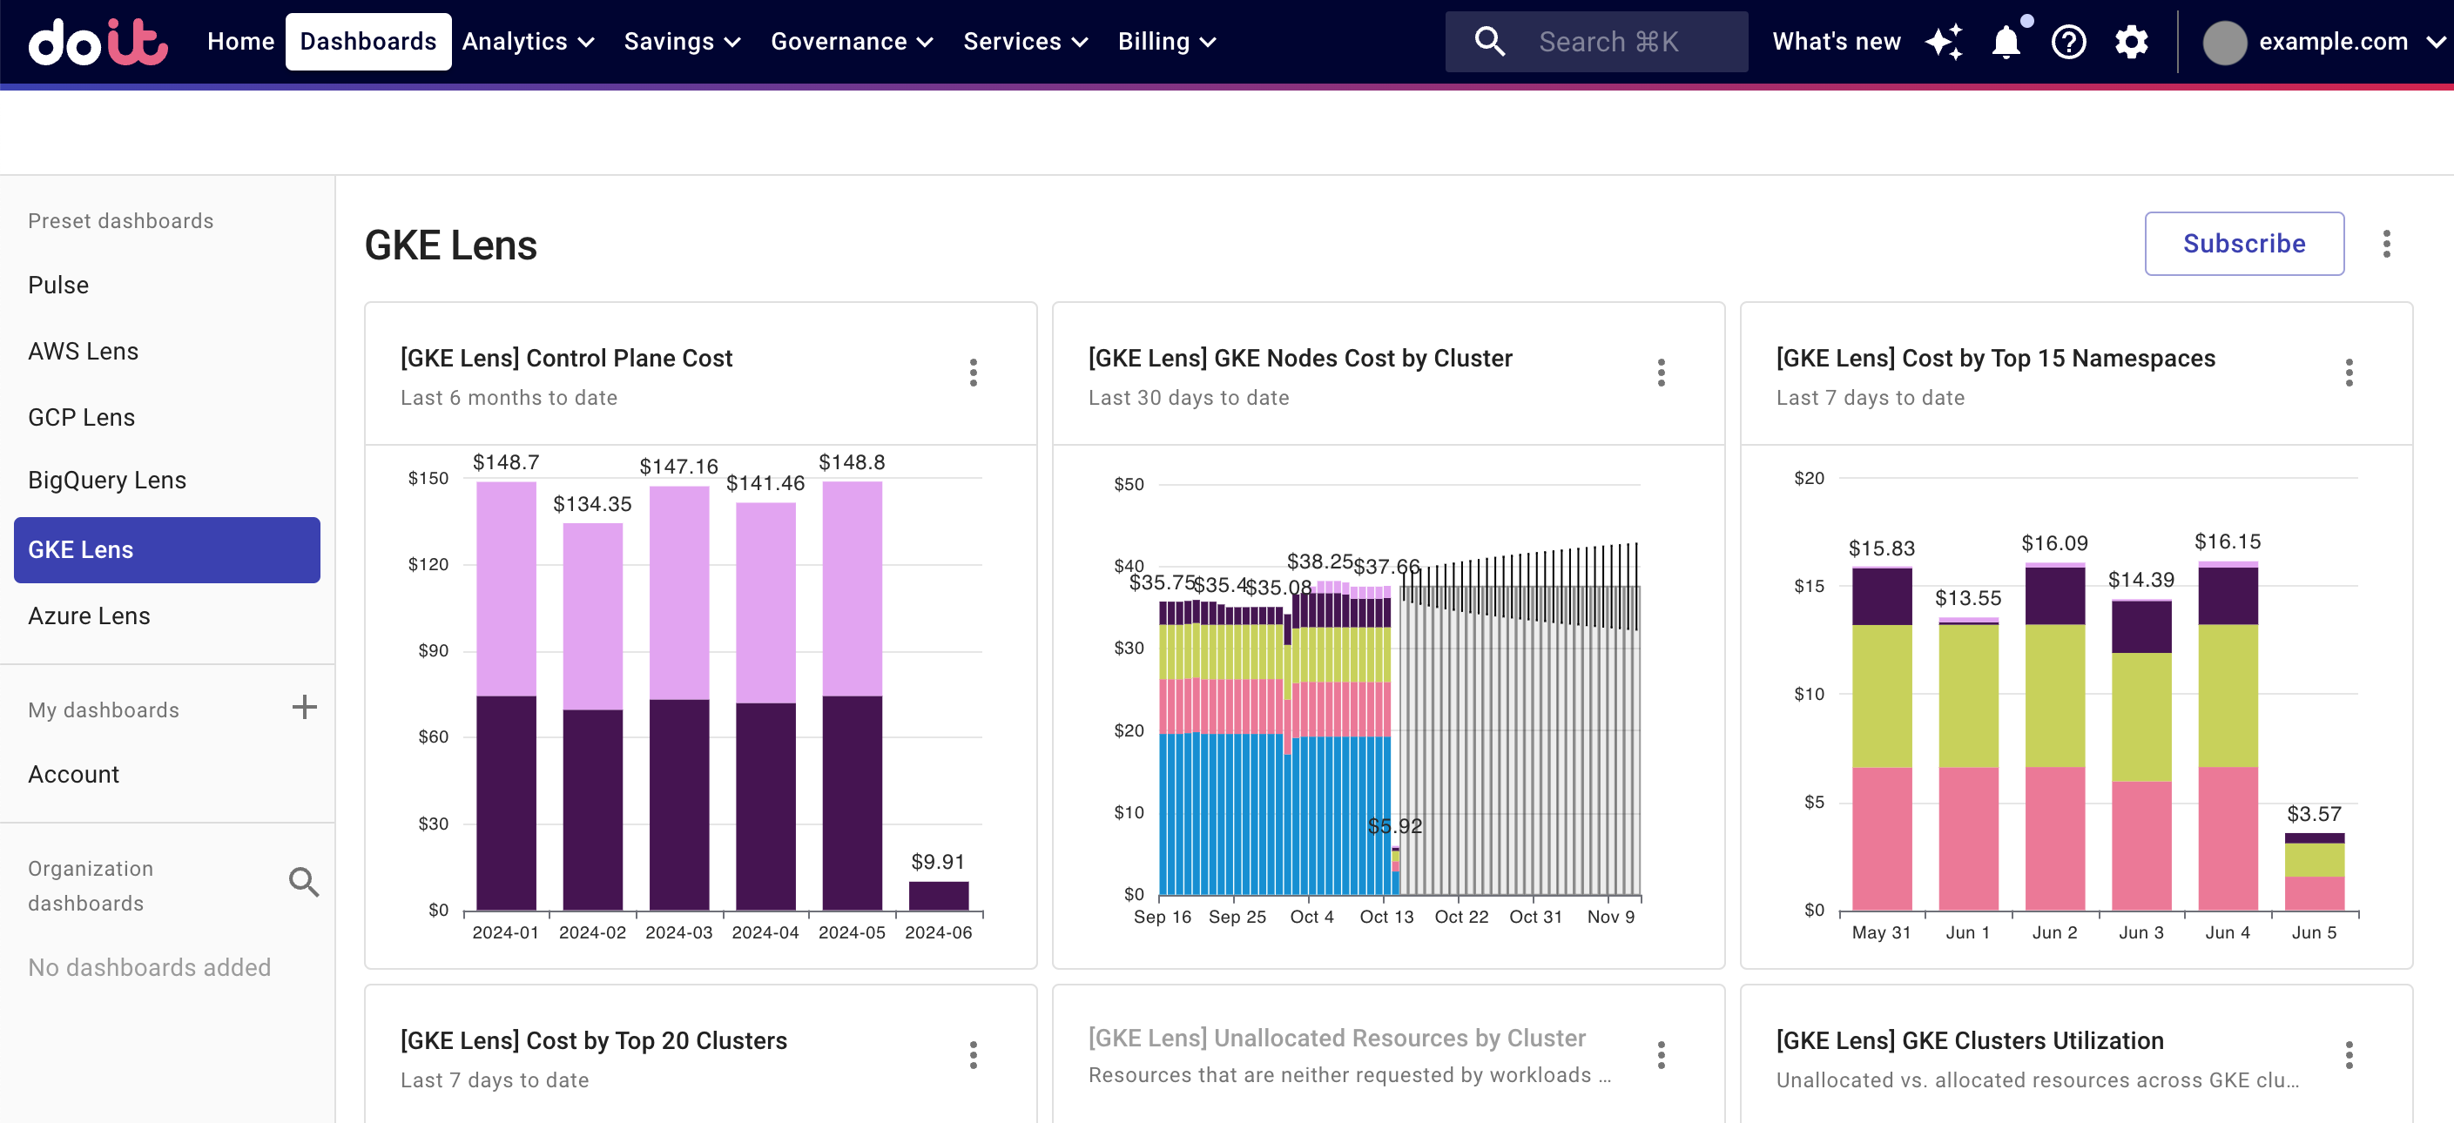Open the example.com account dropdown
The width and height of the screenshot is (2454, 1123).
[2323, 42]
